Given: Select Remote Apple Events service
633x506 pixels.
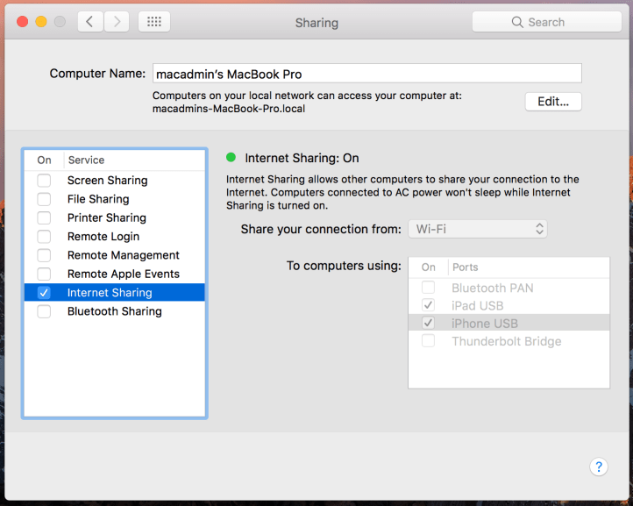Looking at the screenshot, I should coord(123,274).
